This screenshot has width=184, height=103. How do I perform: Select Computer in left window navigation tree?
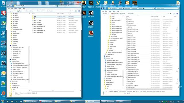[x=14, y=45]
